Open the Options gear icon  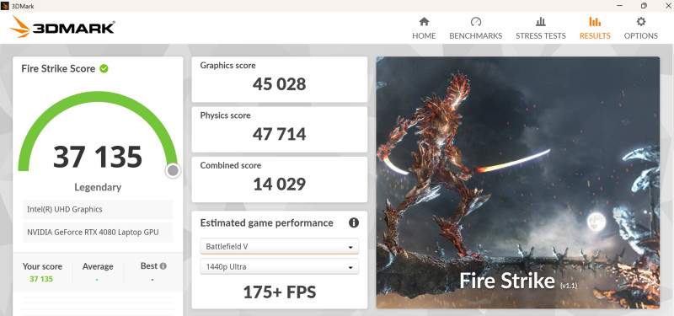[x=640, y=22]
